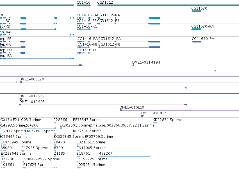Select EST label 228866
Image resolution: width=239 pixels, height=169 pixels.
point(60,120)
